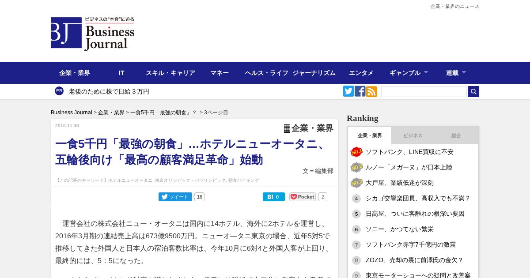Open ranking article ソフトバンク、LINE買収に不安

click(409, 152)
